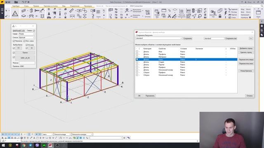This screenshot has width=264, height=148.
Task: Click the car-shaped ribbon icon
Action: click(49, 17)
